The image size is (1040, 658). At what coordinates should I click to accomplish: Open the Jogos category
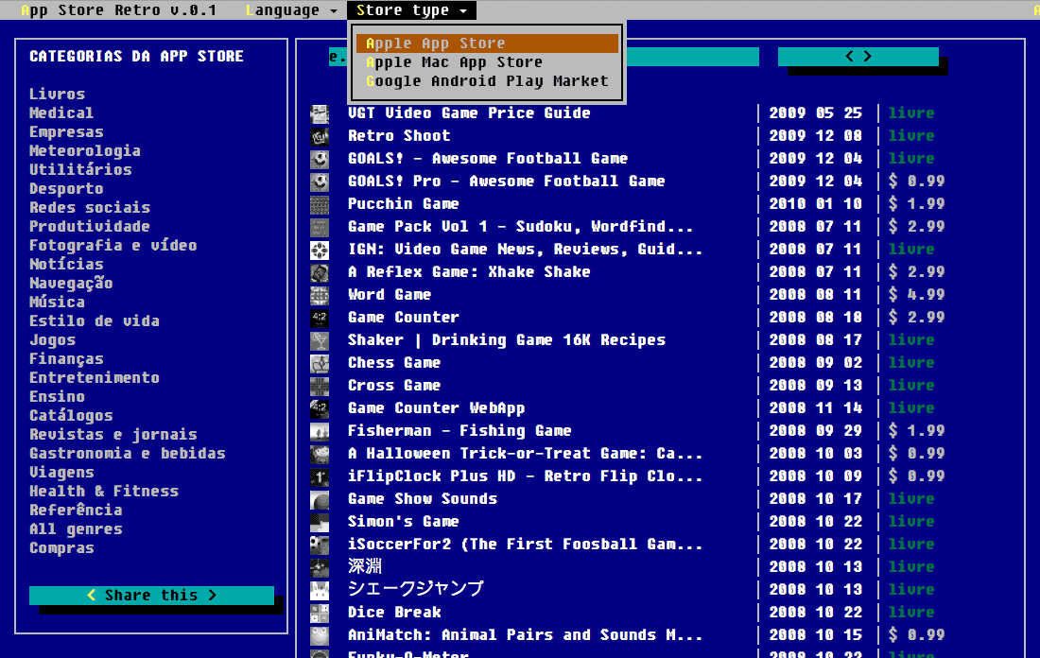pyautogui.click(x=52, y=340)
